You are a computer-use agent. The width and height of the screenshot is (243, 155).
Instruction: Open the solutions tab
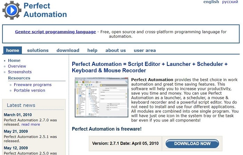38,50
